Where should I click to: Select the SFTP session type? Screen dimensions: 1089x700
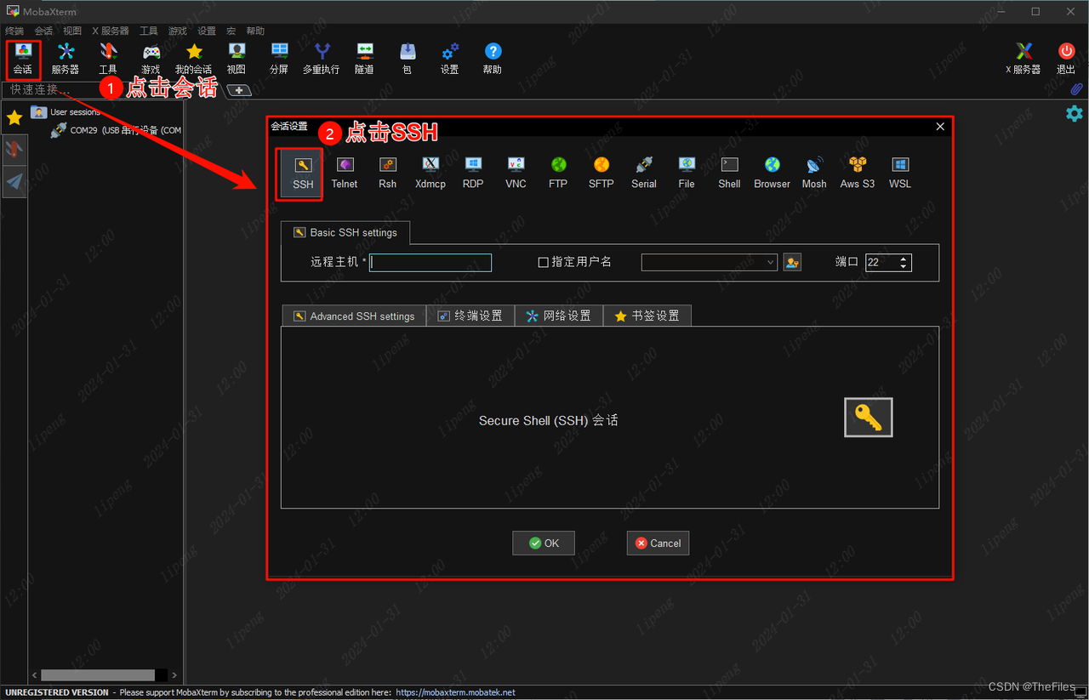[601, 173]
